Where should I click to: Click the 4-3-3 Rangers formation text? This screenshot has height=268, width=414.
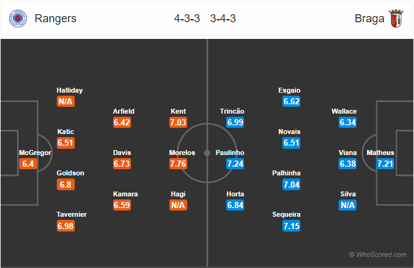[187, 19]
